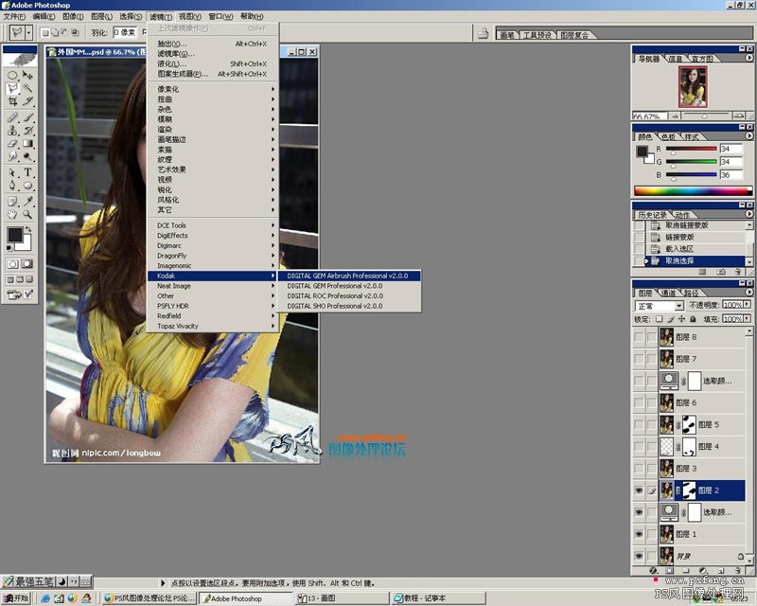The width and height of the screenshot is (757, 606).
Task: Open 液化 (Liquify) from filter menu
Action: 213,63
